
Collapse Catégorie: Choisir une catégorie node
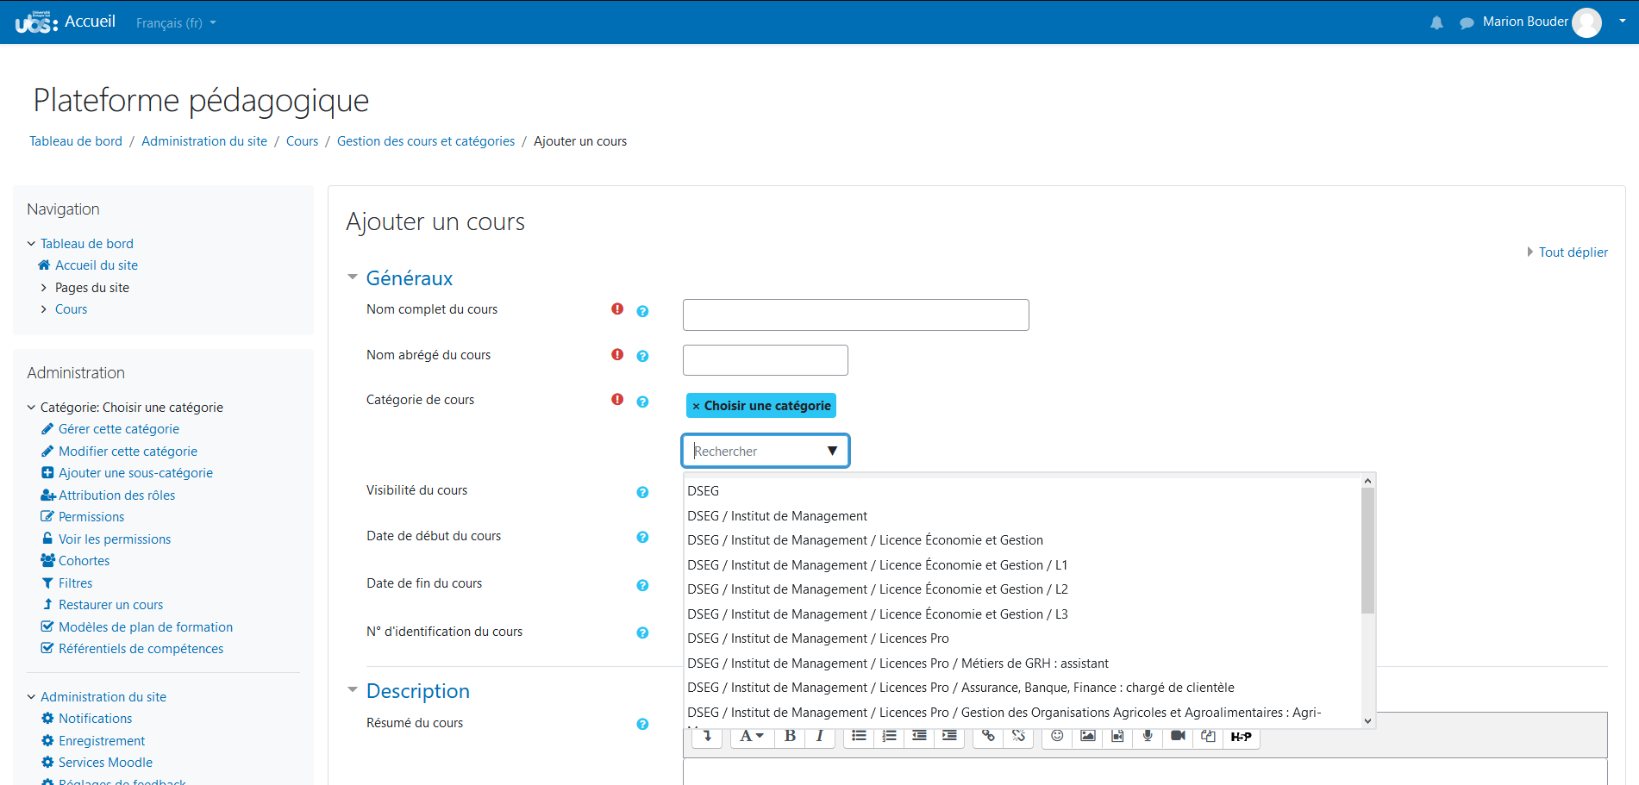pos(31,408)
